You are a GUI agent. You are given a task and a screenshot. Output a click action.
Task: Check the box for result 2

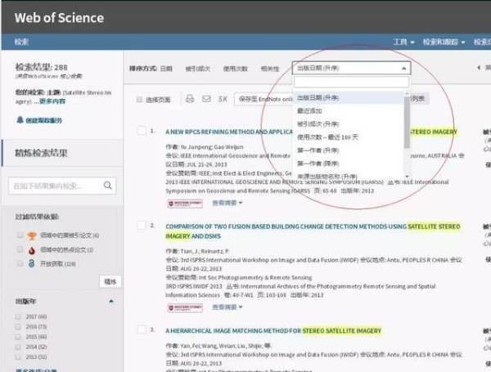point(142,226)
